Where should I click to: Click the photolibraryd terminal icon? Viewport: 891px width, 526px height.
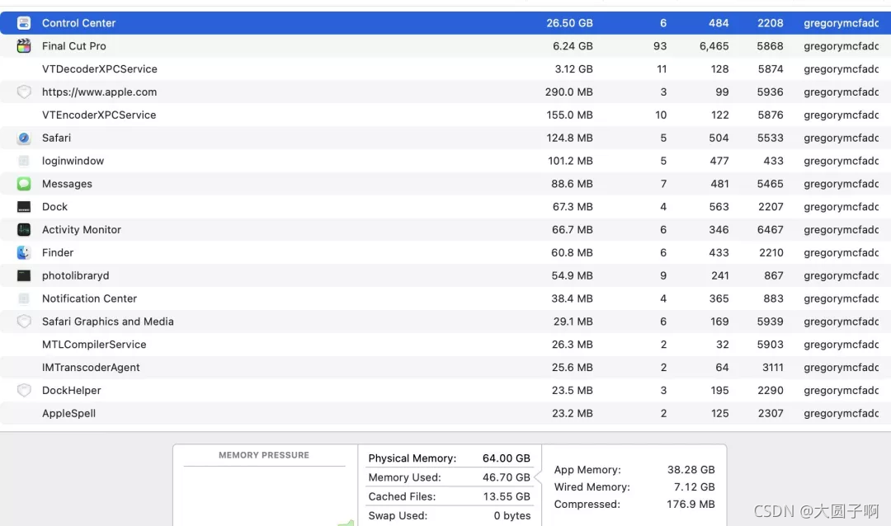click(x=24, y=275)
